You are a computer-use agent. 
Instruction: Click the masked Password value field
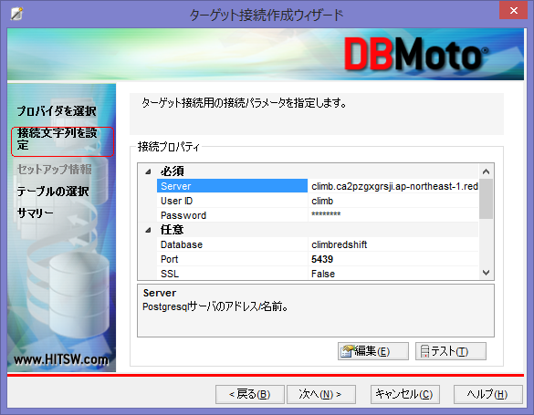pos(393,215)
